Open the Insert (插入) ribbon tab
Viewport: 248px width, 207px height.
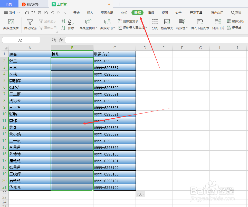point(90,13)
